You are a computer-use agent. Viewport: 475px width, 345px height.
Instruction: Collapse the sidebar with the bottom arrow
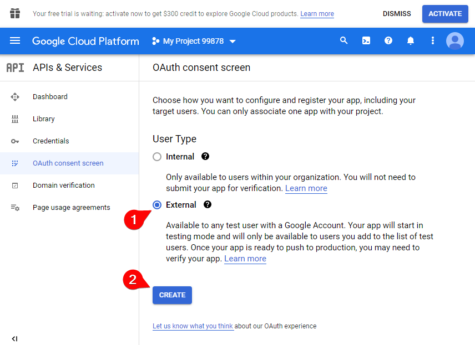(14, 338)
